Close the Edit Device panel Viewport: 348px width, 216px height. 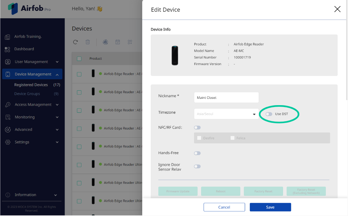point(337,9)
